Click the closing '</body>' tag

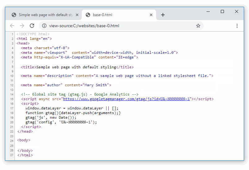[25, 151]
